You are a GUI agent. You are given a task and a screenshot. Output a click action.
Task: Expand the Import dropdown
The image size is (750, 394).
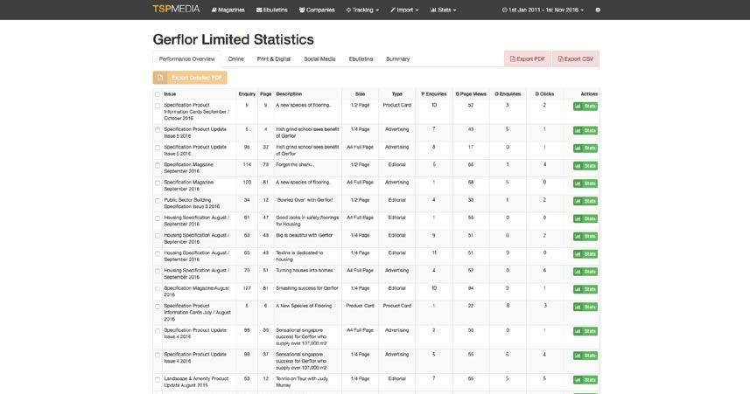[404, 10]
